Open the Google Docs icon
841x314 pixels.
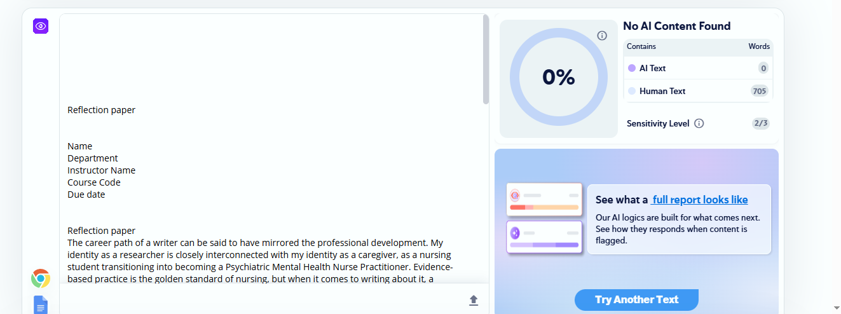click(41, 305)
